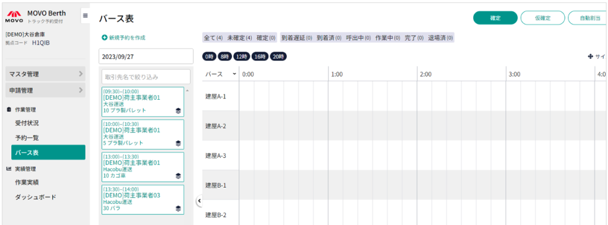The width and height of the screenshot is (608, 225).
Task: Click [DEMO]大谷倉庫 site name
Action: click(x=25, y=34)
